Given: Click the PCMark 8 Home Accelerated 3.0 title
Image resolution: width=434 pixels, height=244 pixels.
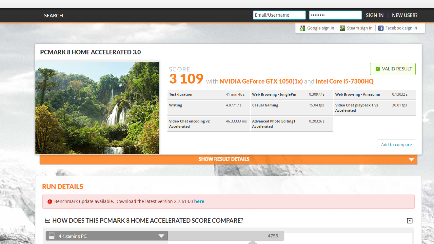Looking at the screenshot, I should [x=90, y=52].
